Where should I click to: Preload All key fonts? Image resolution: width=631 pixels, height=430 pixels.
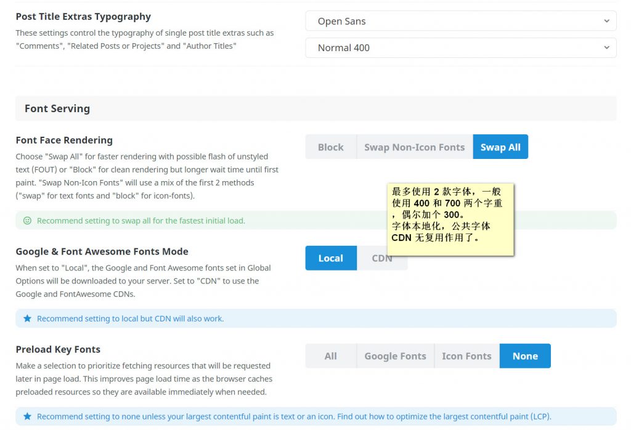click(330, 356)
